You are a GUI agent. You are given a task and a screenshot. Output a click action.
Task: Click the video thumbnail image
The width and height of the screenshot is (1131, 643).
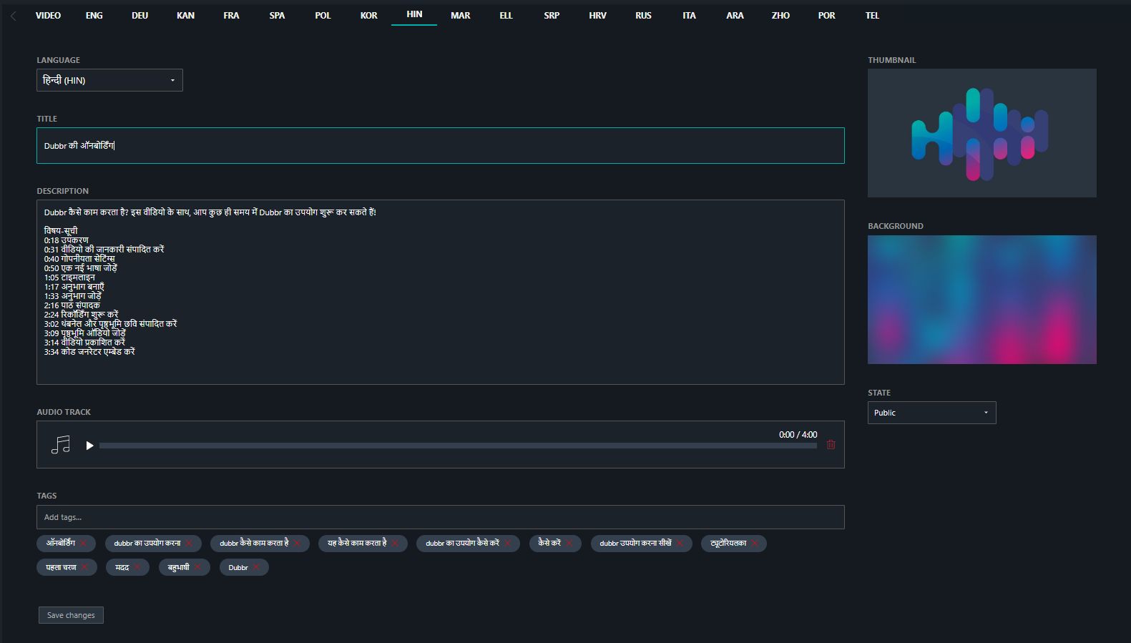(x=981, y=133)
